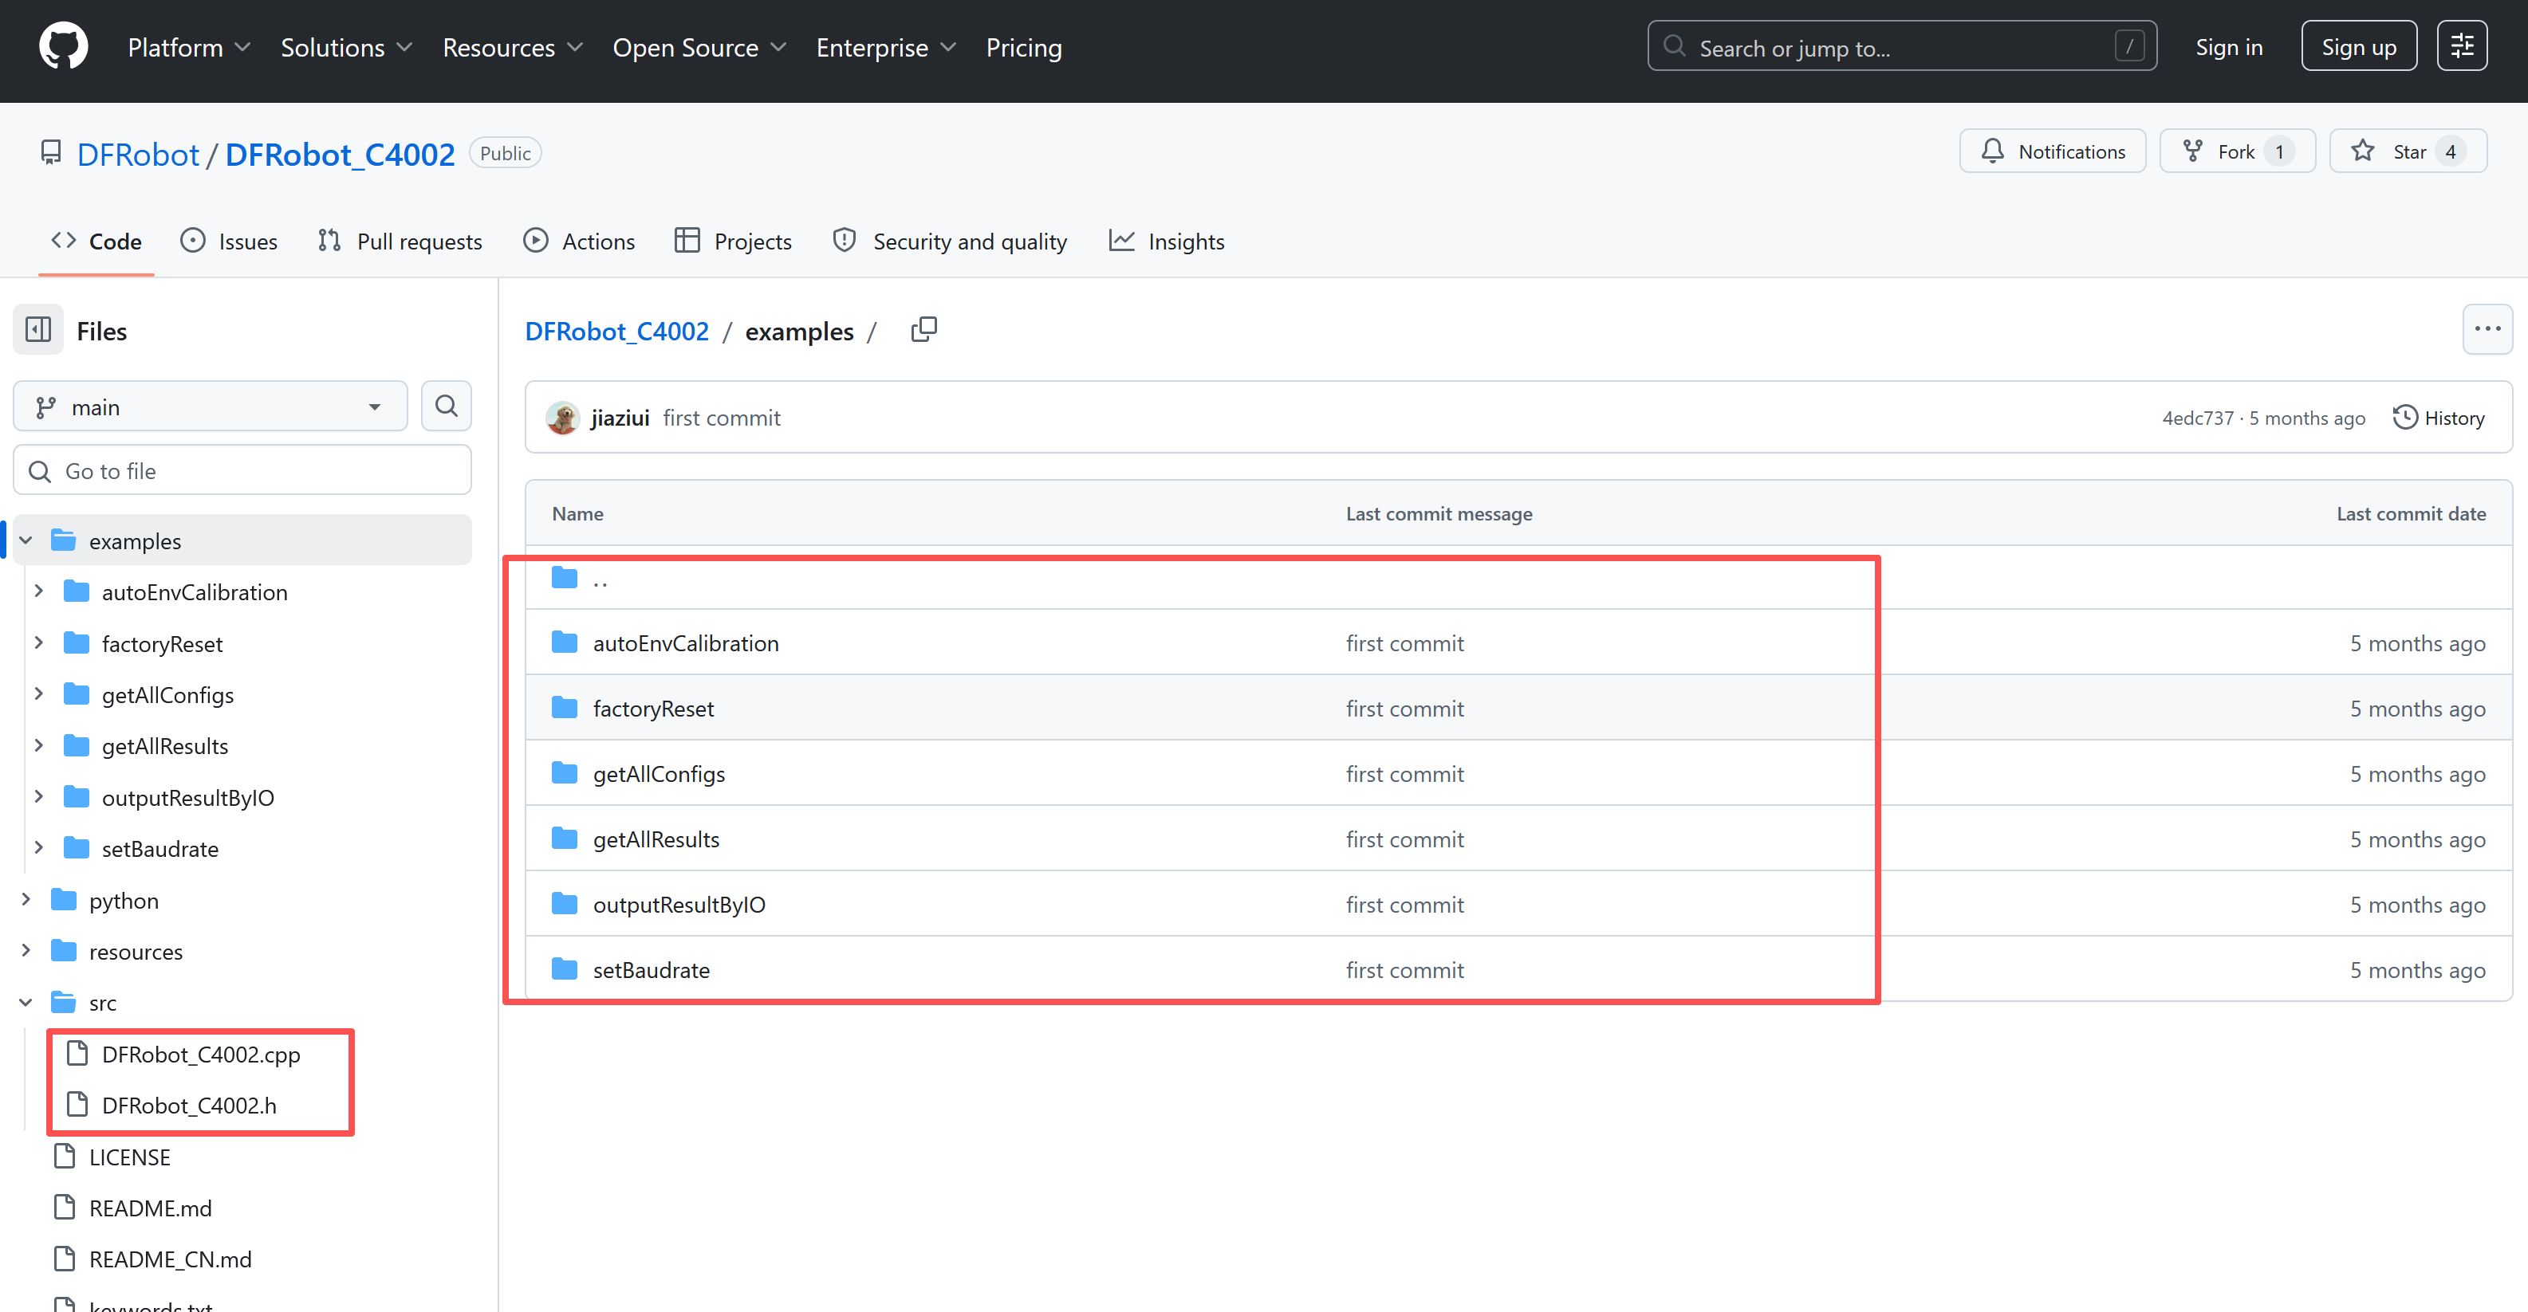The height and width of the screenshot is (1312, 2528).
Task: Open the Platform dropdown menu
Action: pyautogui.click(x=190, y=47)
